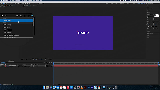Click the grid list icon in search popup

coord(21,16)
